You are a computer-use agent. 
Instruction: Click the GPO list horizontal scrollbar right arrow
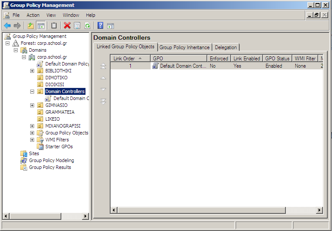[319, 210]
